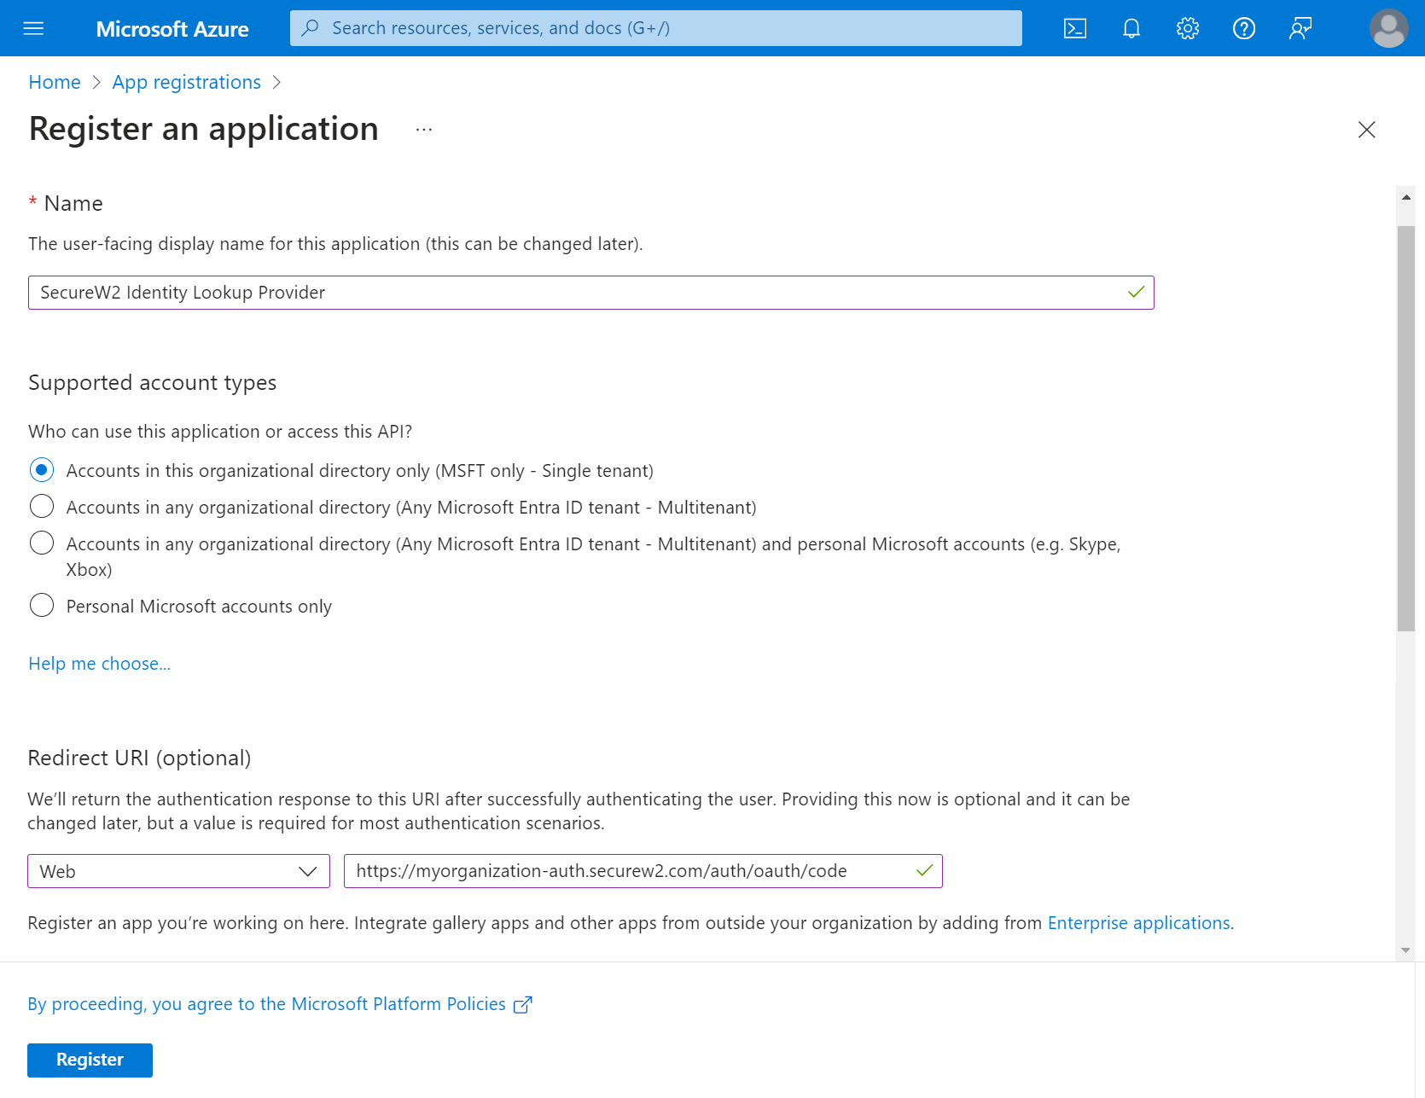
Task: Click the Register button
Action: point(90,1060)
